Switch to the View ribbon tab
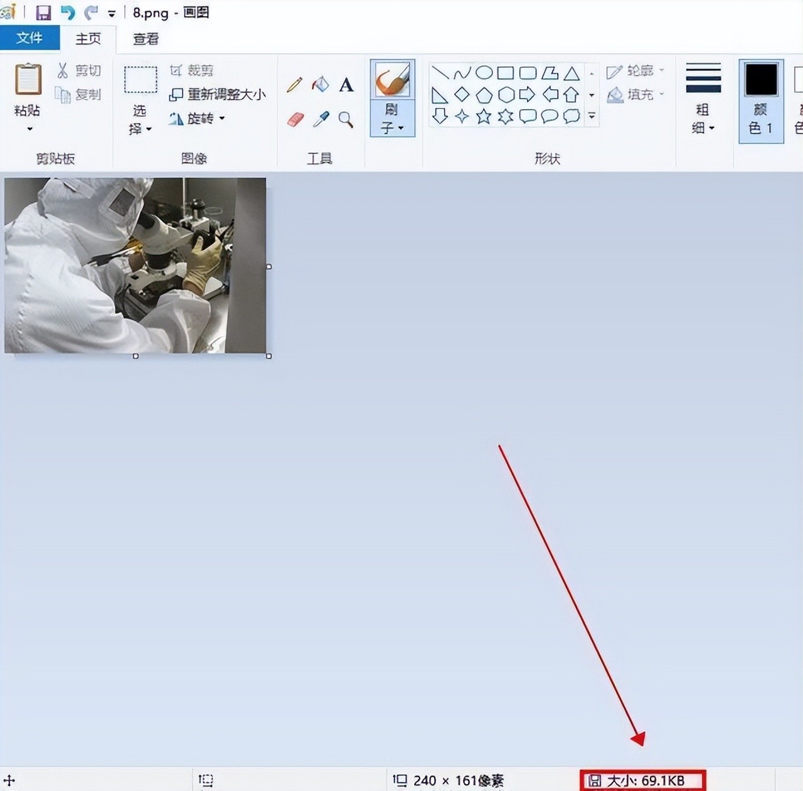 pos(146,39)
